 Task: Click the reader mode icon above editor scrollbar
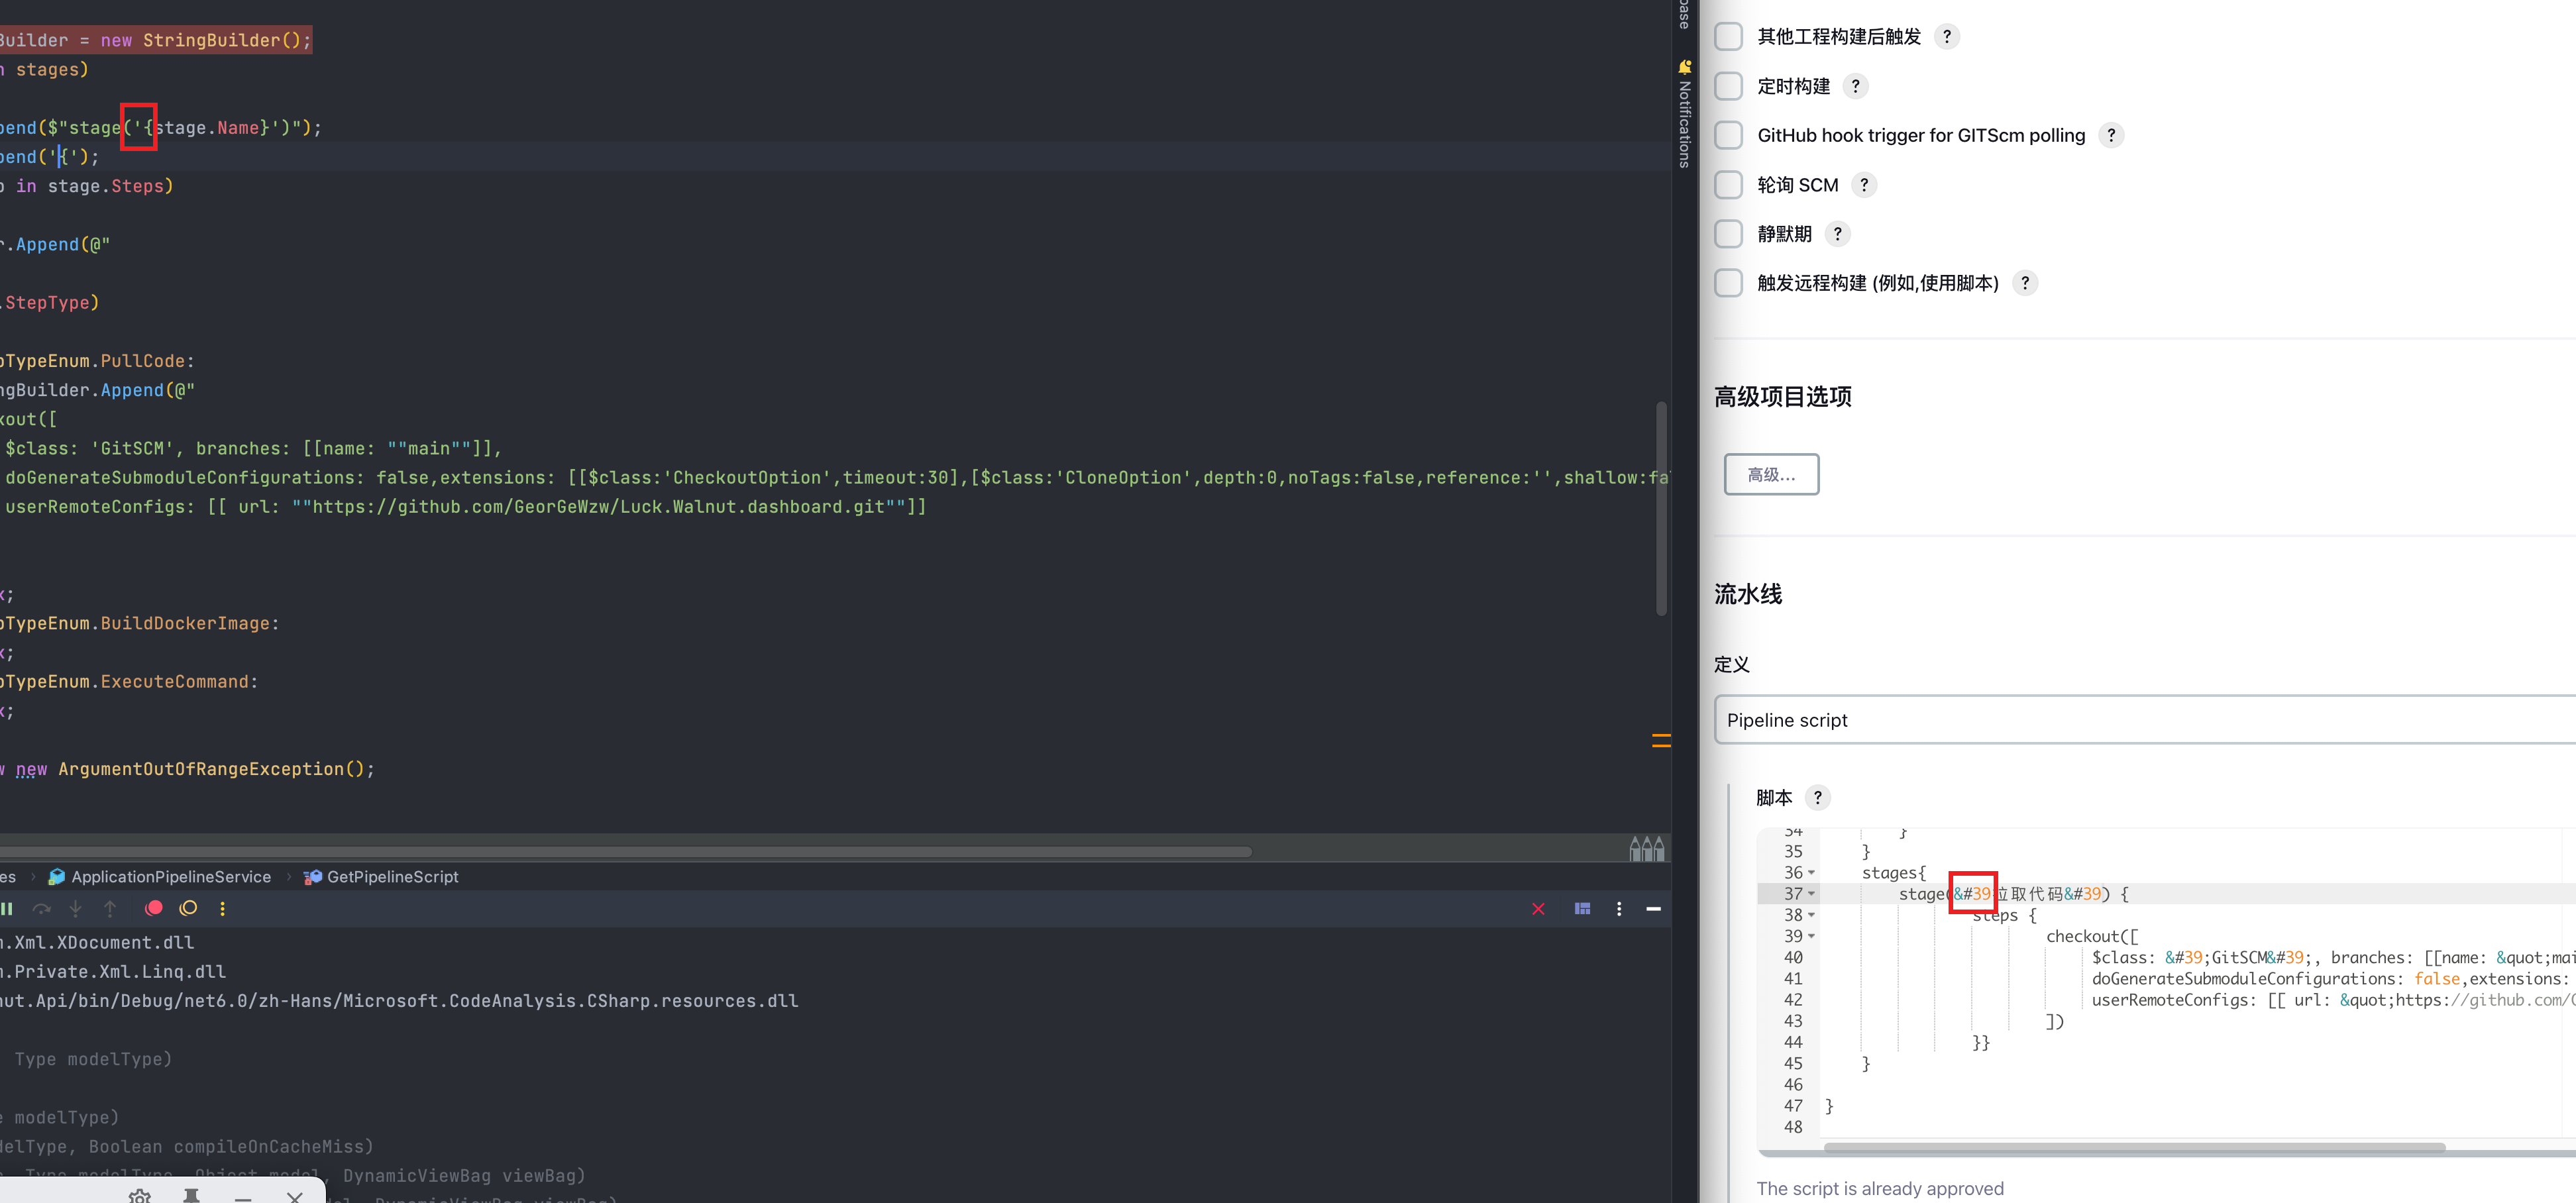1647,849
